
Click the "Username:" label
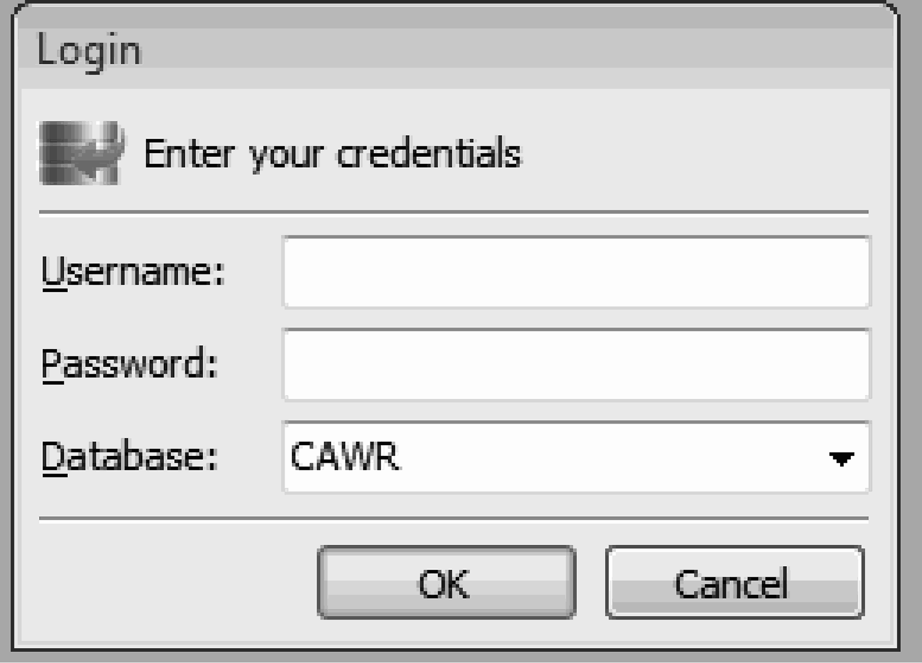[132, 272]
